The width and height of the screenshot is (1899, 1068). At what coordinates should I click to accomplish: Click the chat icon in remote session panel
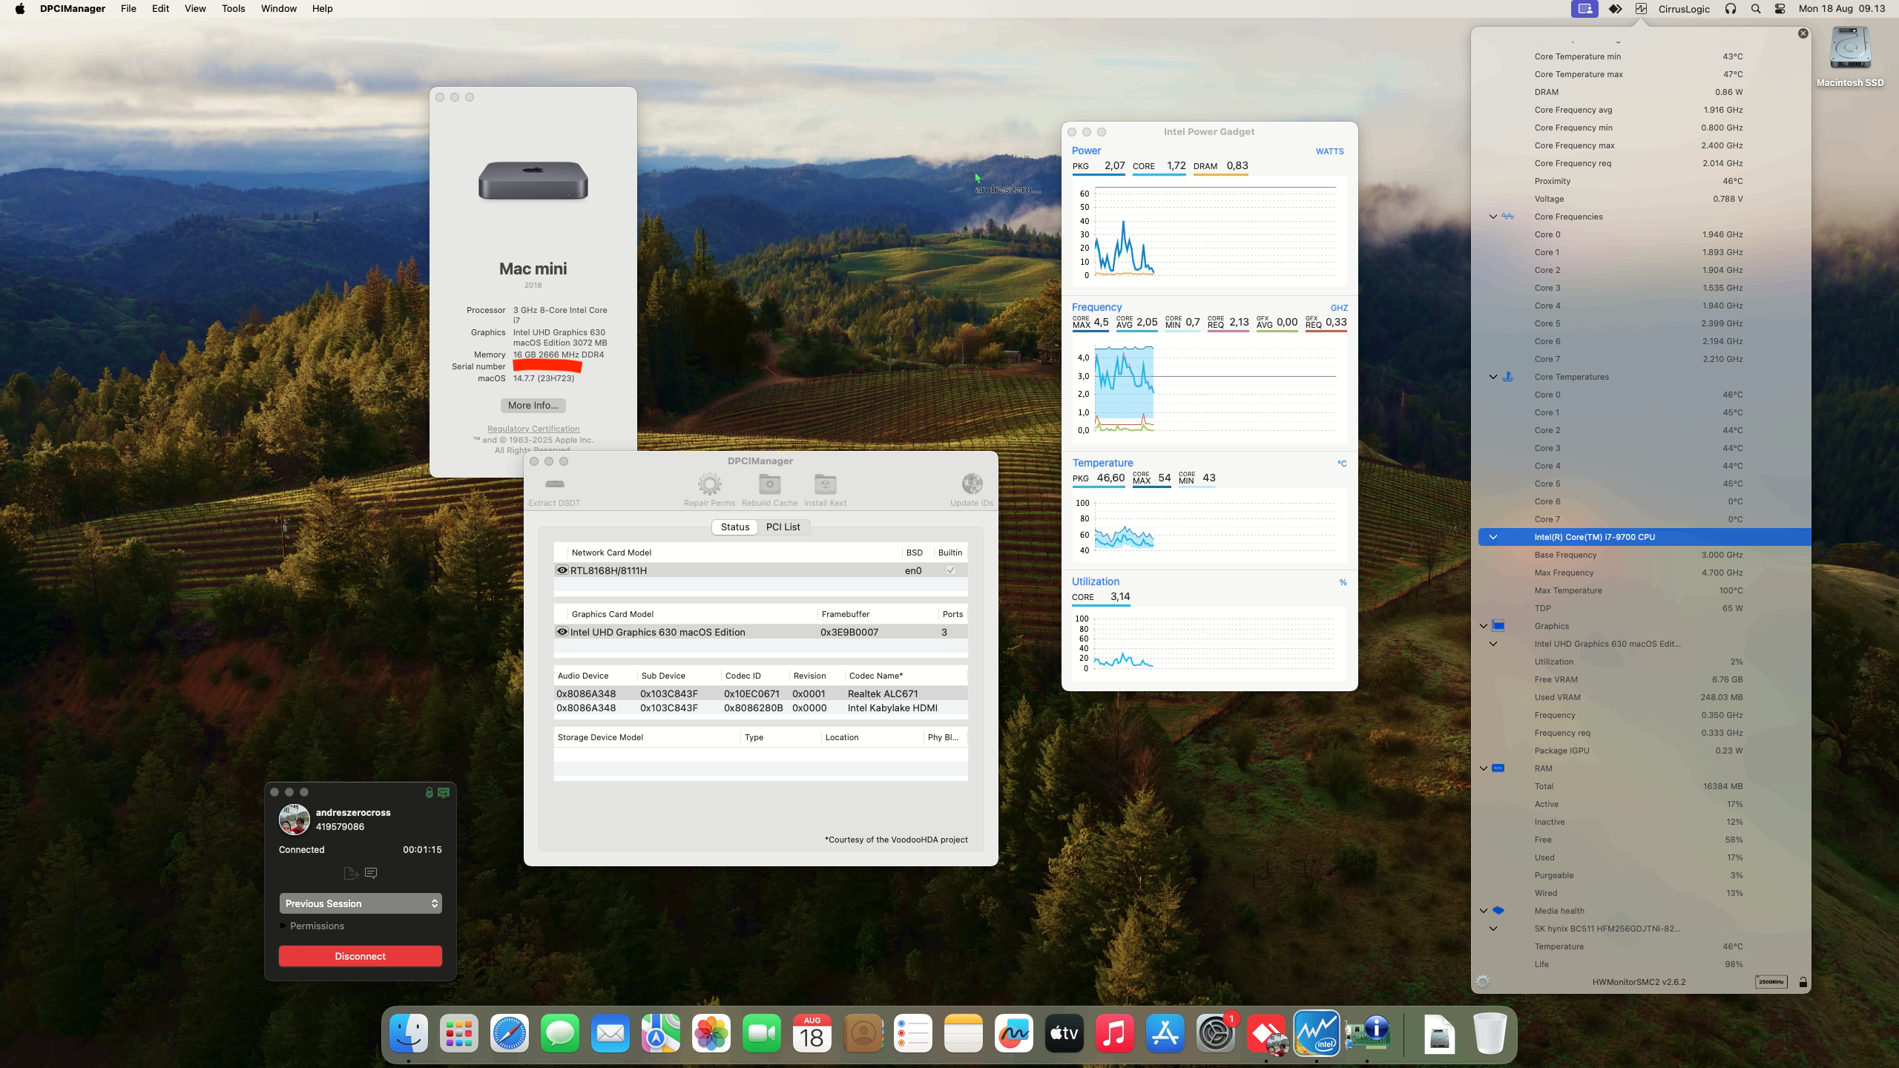click(371, 873)
